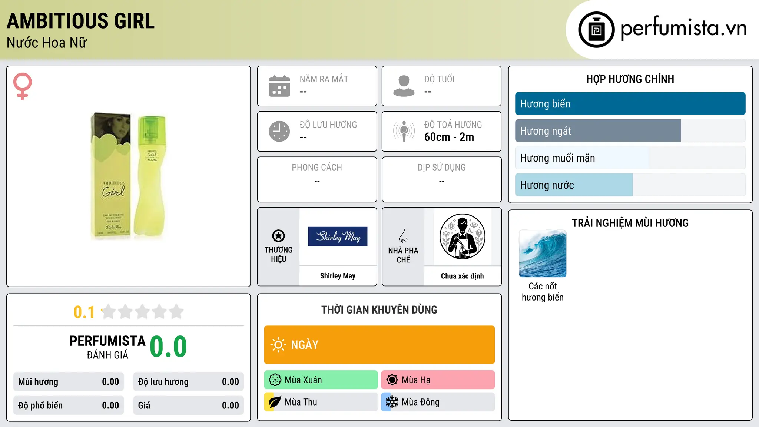The image size is (759, 427).
Task: Select the Hương biển accord bar
Action: [630, 104]
